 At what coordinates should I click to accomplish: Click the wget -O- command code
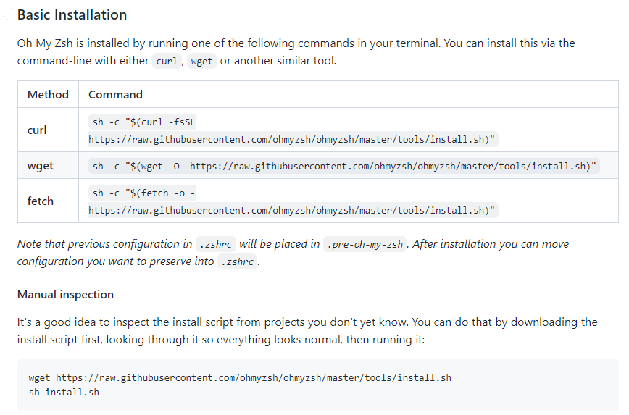(344, 166)
